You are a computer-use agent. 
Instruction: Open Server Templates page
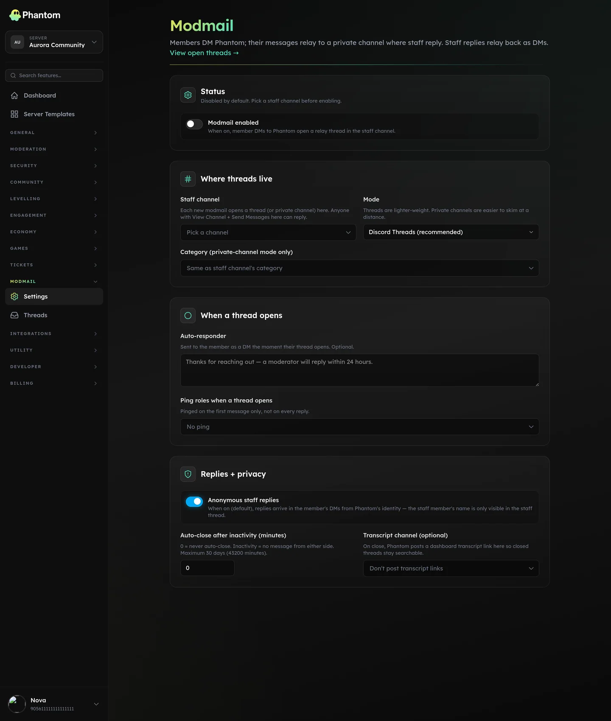coord(54,114)
